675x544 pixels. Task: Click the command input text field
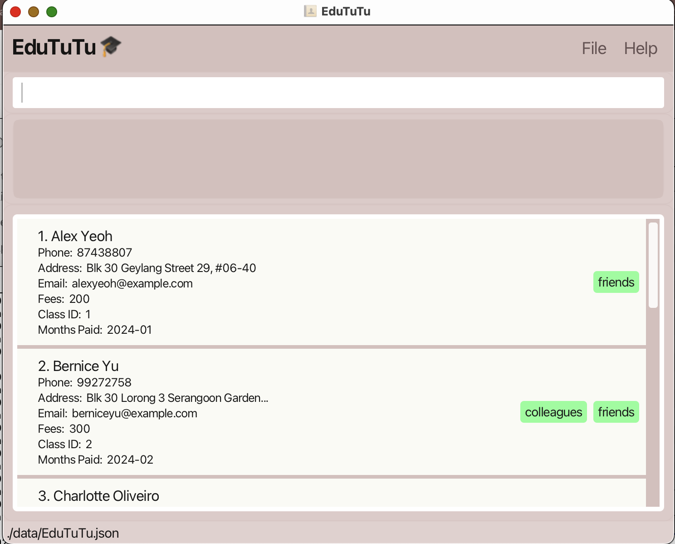click(x=338, y=93)
